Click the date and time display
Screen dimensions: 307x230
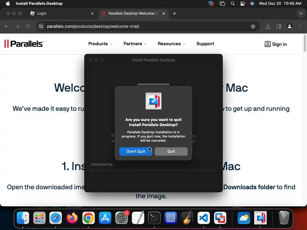pyautogui.click(x=280, y=3)
